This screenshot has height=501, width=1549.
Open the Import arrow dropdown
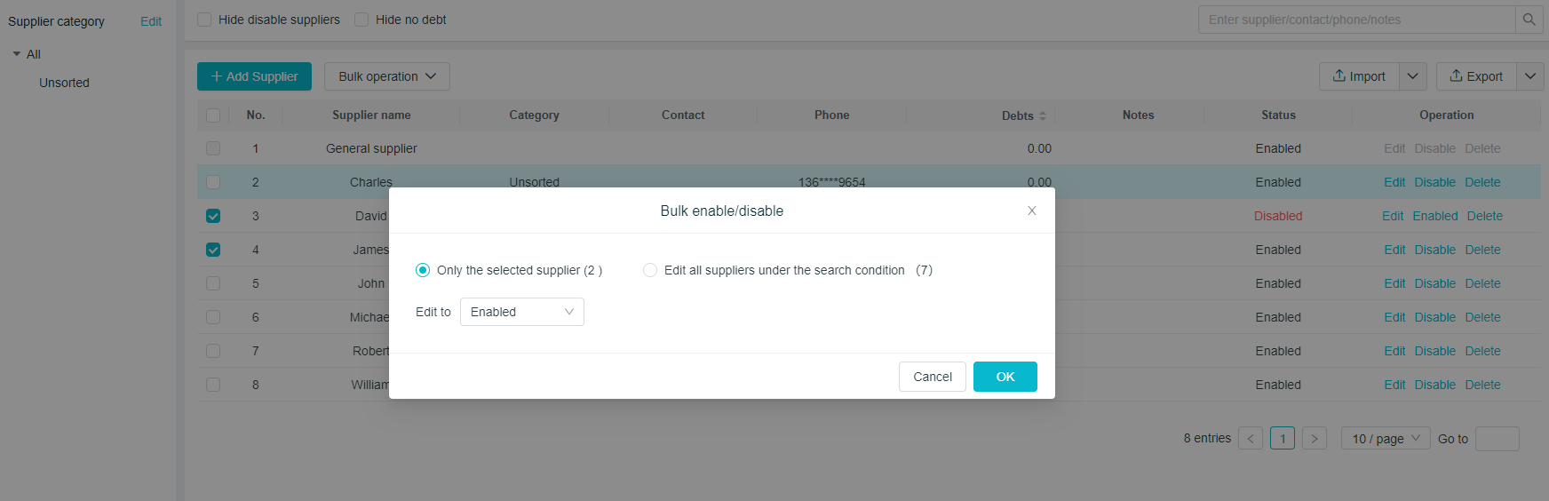coord(1412,76)
